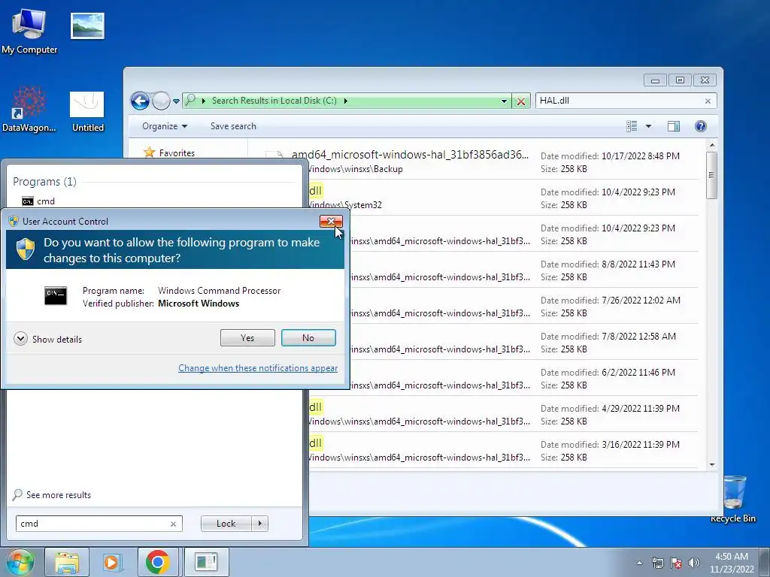Click the Lock button in Start menu
Viewport: 770px width, 577px height.
[x=226, y=524]
